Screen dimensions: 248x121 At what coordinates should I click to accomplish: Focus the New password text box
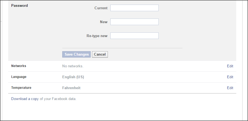[134, 22]
